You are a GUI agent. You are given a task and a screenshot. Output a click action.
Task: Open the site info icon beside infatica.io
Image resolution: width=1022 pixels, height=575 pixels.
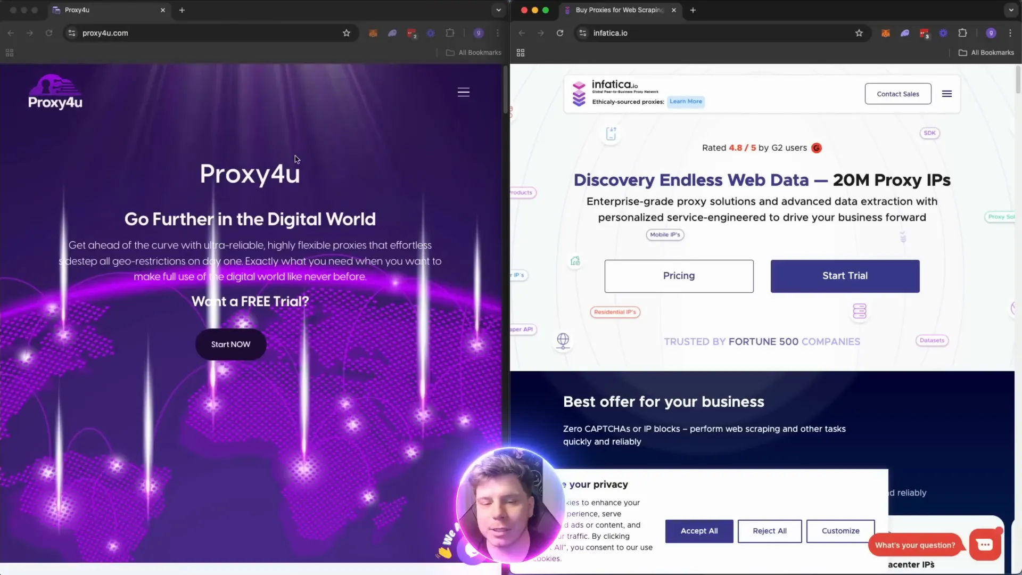pyautogui.click(x=583, y=33)
